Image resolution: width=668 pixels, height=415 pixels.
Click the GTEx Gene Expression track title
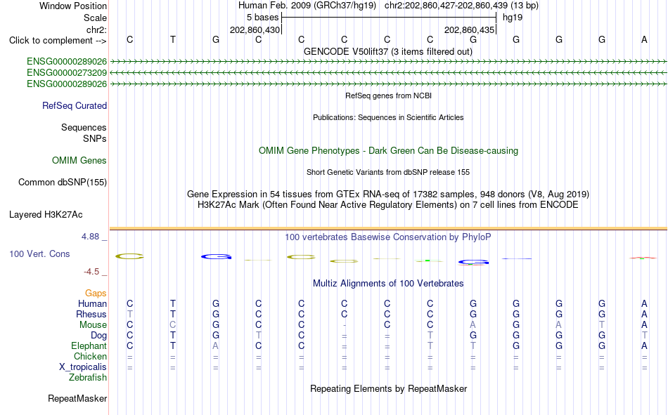(388, 194)
